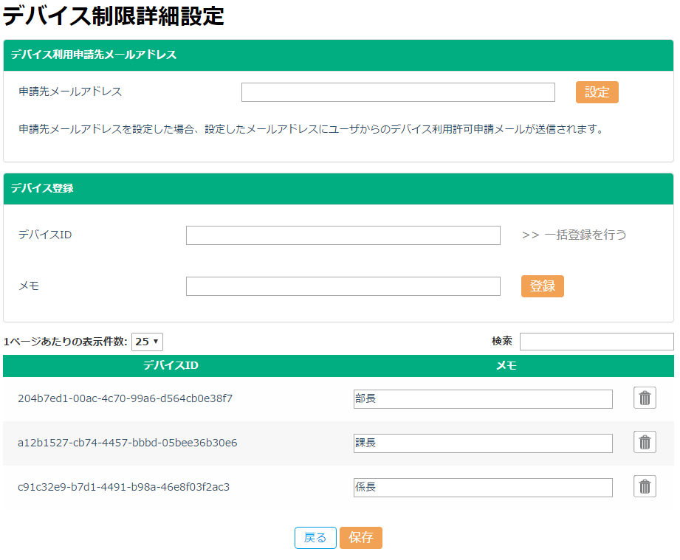Focus the 申請先メールアドレス input field

click(398, 92)
